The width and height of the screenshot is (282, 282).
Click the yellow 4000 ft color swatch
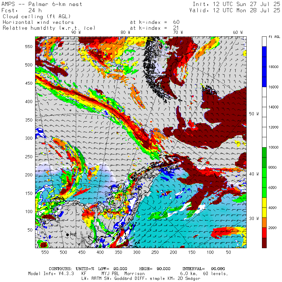tap(264, 208)
